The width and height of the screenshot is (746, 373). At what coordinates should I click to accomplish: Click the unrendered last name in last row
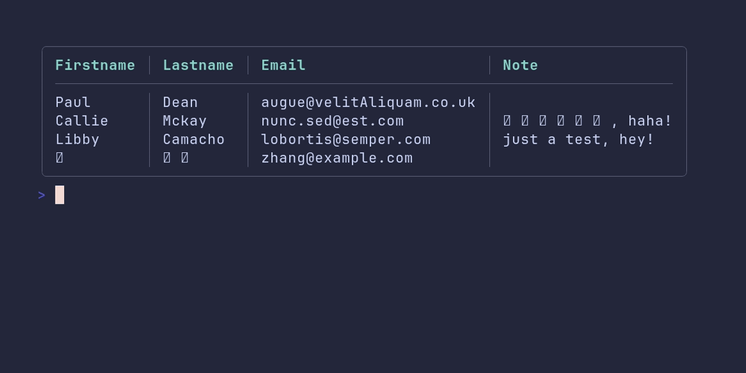click(x=176, y=158)
